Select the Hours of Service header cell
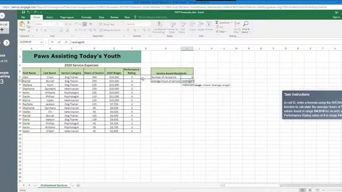Viewport: 342px width, 192px height. (x=94, y=71)
